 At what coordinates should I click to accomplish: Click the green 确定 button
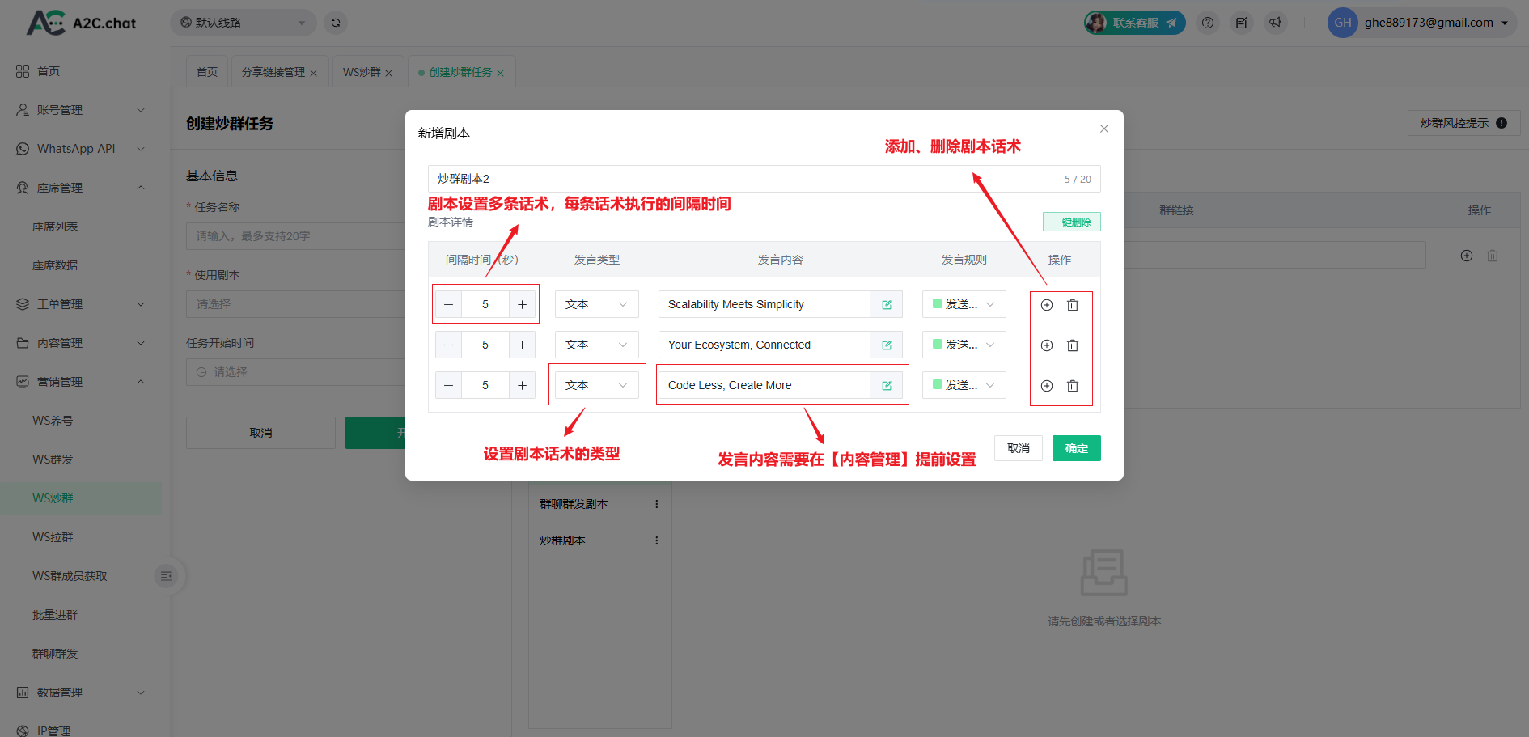(1076, 448)
